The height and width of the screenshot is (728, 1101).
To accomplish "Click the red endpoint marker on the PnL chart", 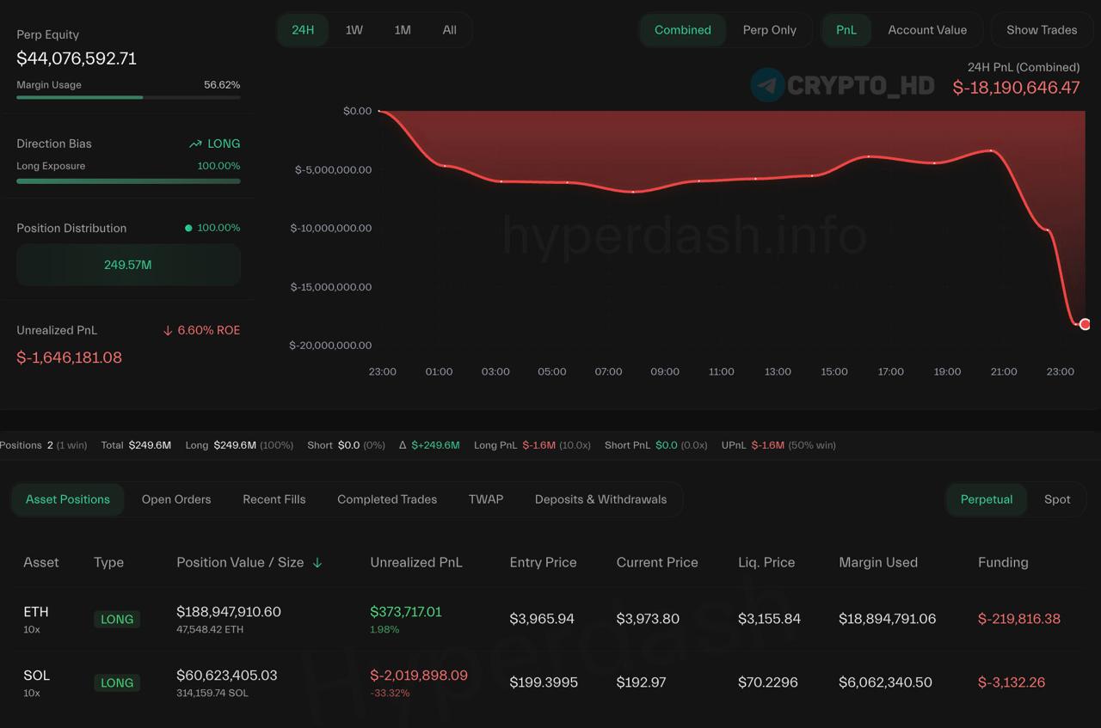I will pos(1085,324).
